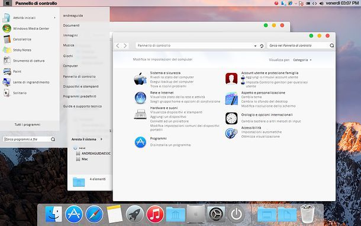Open Sistema e sicurezza apple icon
The width and height of the screenshot is (361, 226).
[140, 79]
